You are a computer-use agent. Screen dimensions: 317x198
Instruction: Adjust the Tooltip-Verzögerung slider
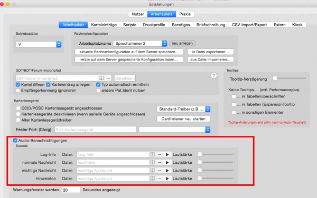(290, 78)
